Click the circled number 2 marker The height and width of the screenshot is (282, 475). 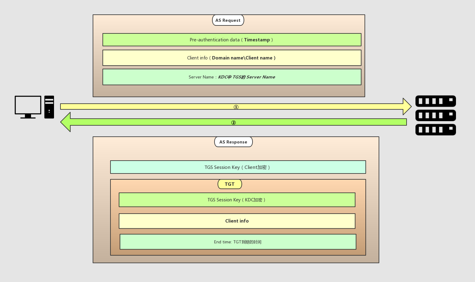[234, 123]
